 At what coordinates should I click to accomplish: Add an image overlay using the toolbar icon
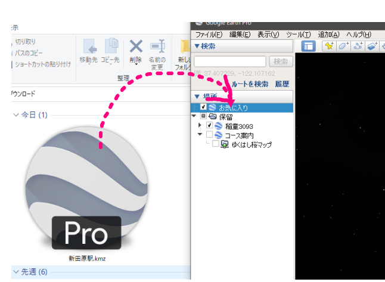point(372,46)
